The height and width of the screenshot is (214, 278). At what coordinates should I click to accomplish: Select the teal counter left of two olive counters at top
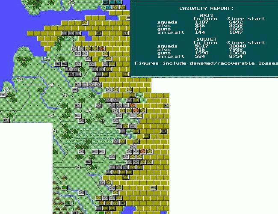tap(109, 7)
